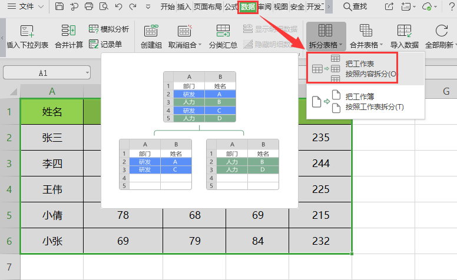Click the total cell 215
Viewport: 457px width, 280px height.
pos(320,215)
